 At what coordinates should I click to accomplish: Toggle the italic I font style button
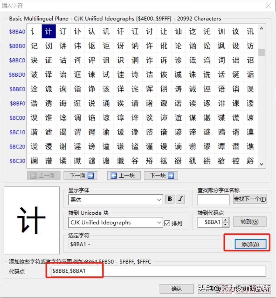180,199
